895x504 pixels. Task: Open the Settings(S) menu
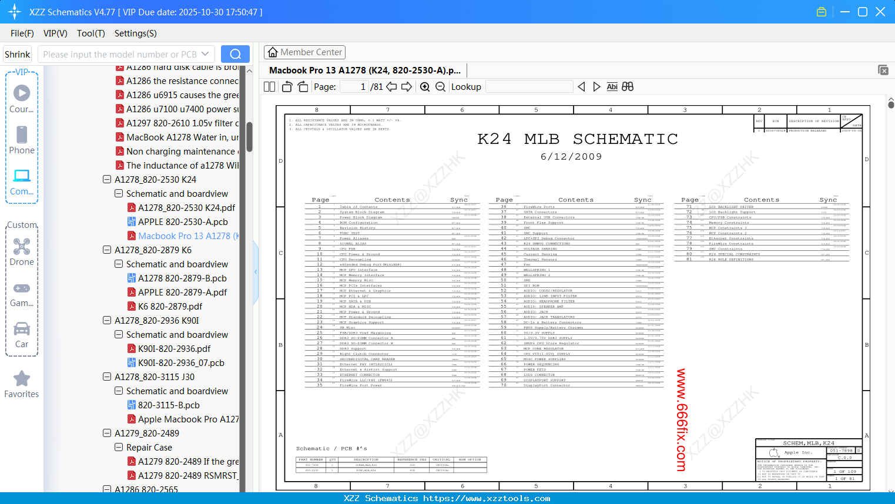[136, 33]
